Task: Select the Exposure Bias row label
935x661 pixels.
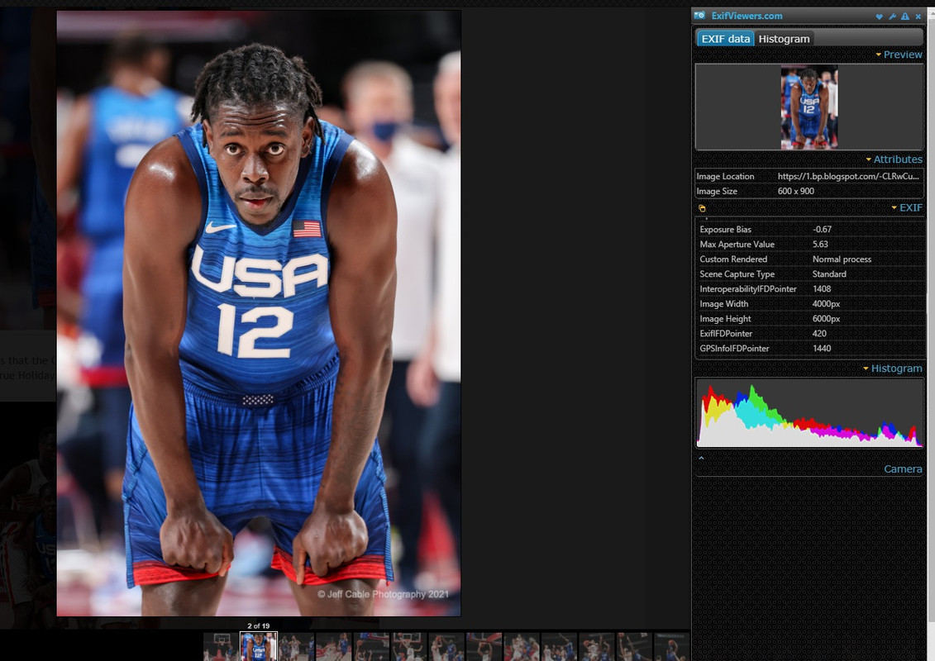Action: [x=725, y=230]
